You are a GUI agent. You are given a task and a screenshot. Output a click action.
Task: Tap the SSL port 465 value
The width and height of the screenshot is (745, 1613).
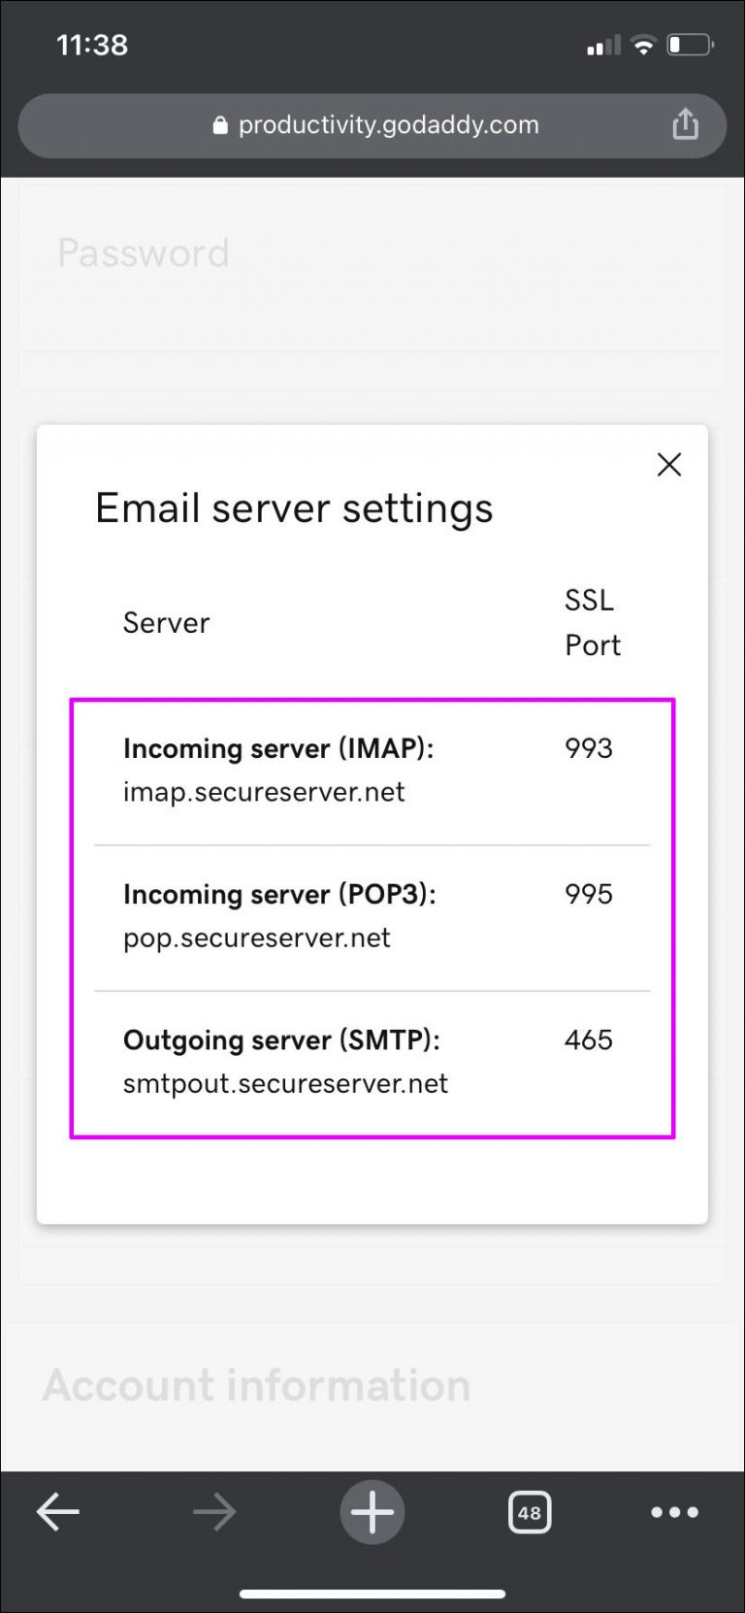click(588, 1039)
